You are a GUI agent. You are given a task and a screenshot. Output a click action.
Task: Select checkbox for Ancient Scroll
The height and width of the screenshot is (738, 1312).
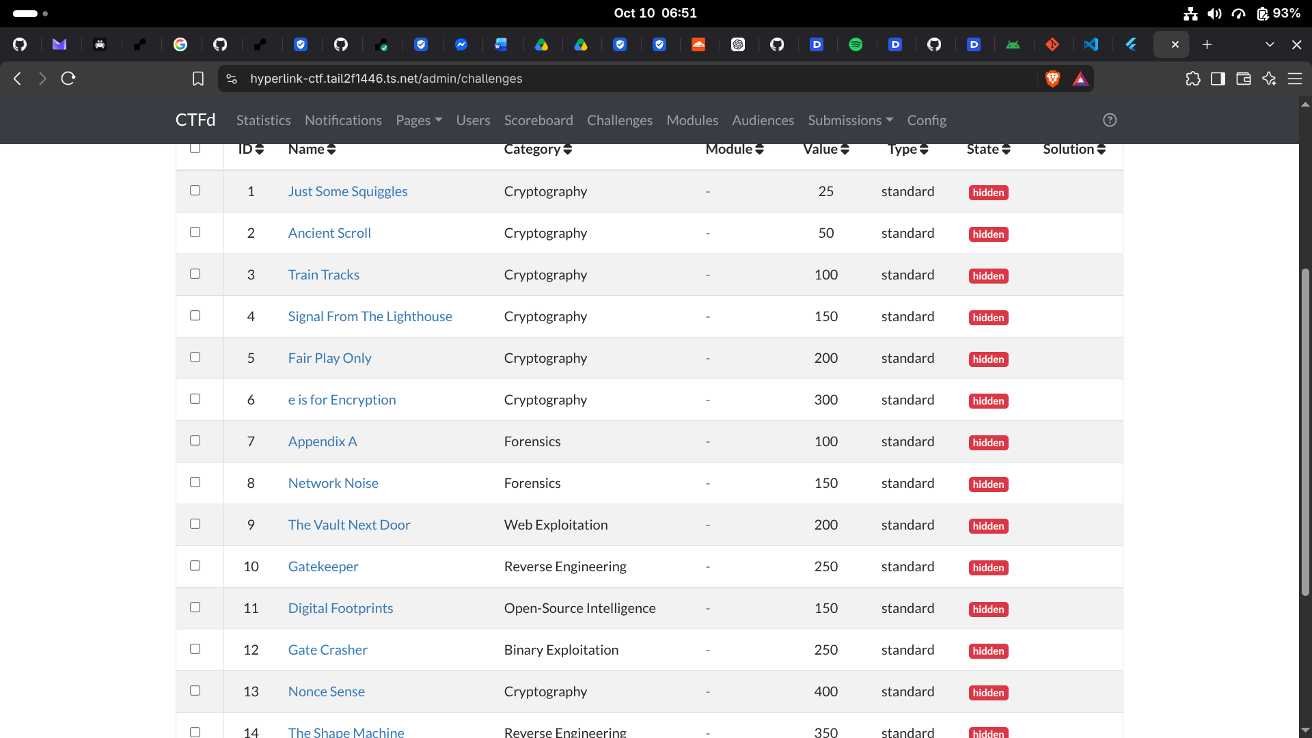pyautogui.click(x=195, y=232)
